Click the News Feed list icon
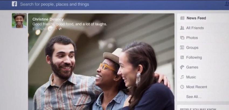The image size is (229, 110). tap(182, 18)
